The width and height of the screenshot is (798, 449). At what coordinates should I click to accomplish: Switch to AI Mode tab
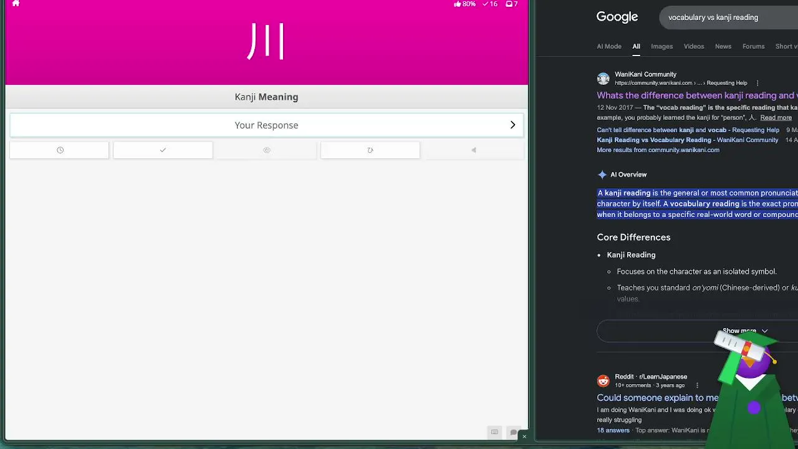[x=609, y=46]
